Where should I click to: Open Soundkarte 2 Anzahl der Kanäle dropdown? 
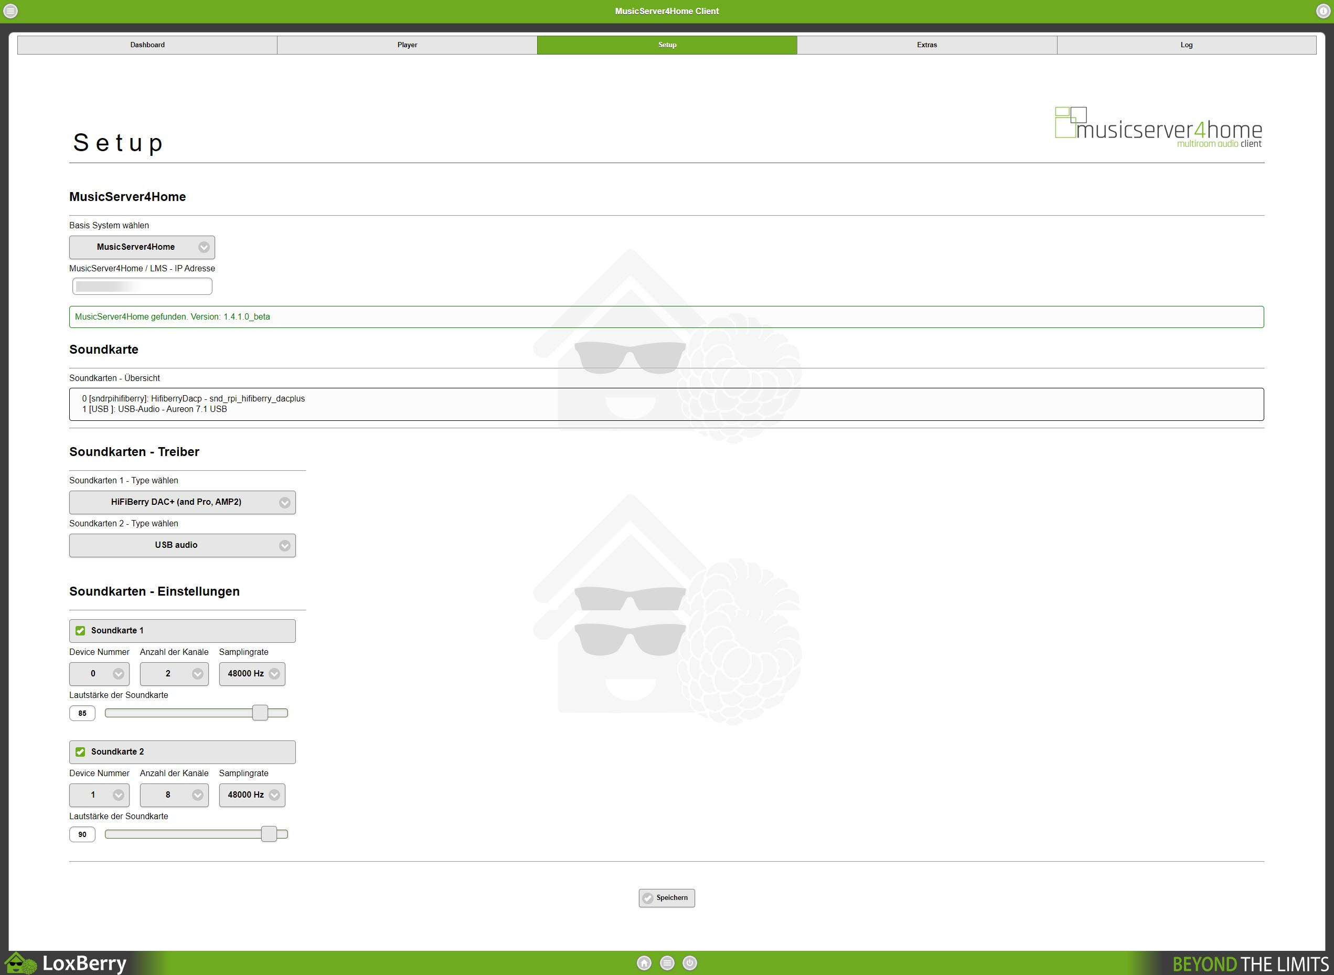click(x=174, y=795)
